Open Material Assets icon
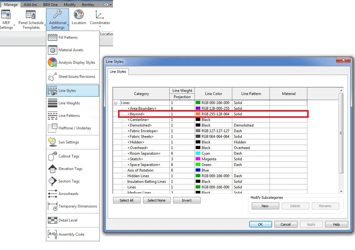355x250 pixels. coord(53,50)
